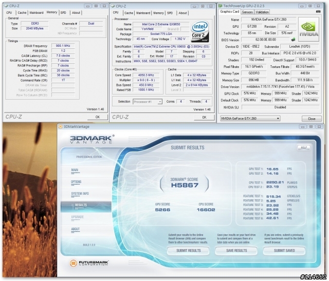The height and width of the screenshot is (281, 329).
Task: Switch to Sensors tab in GPU-Z
Action: point(247,12)
